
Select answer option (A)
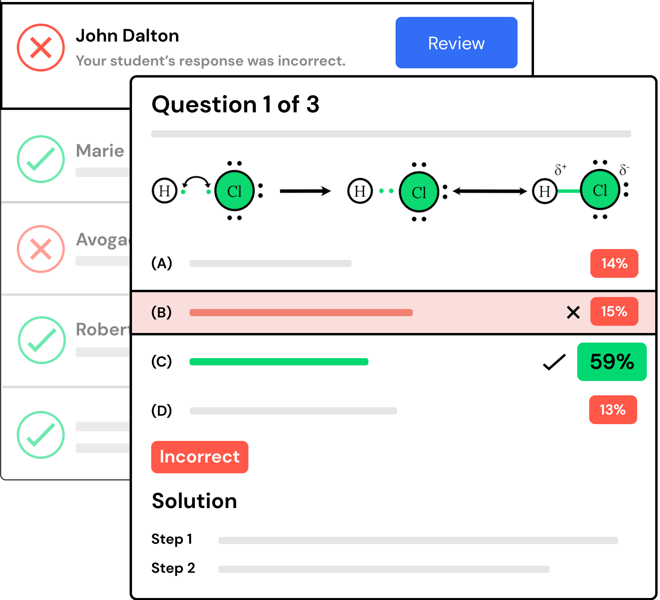pos(162,263)
